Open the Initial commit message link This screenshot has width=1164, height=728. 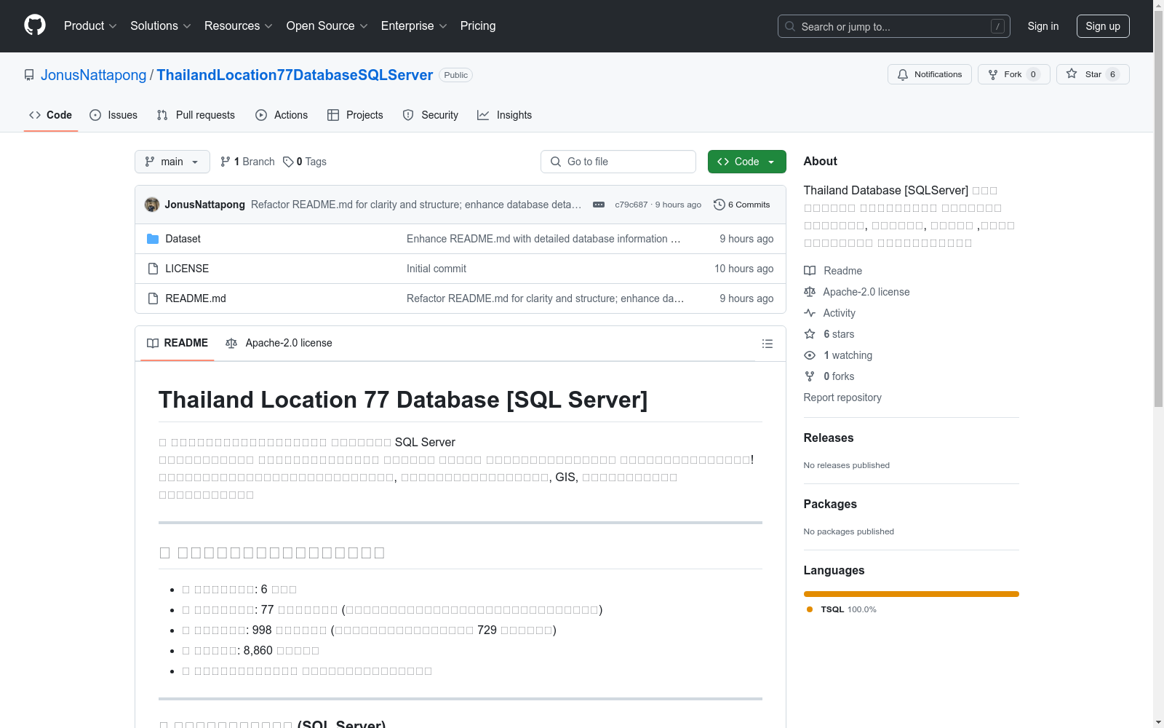436,269
